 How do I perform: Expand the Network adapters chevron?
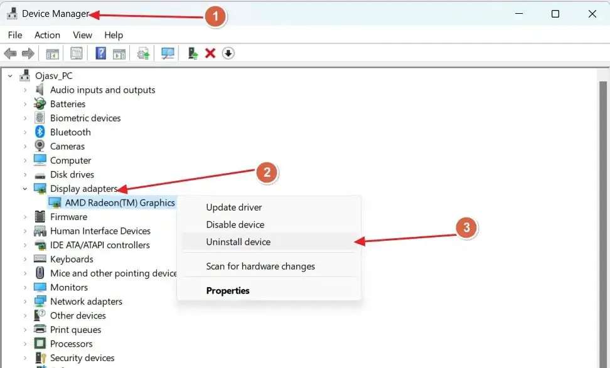tap(25, 302)
